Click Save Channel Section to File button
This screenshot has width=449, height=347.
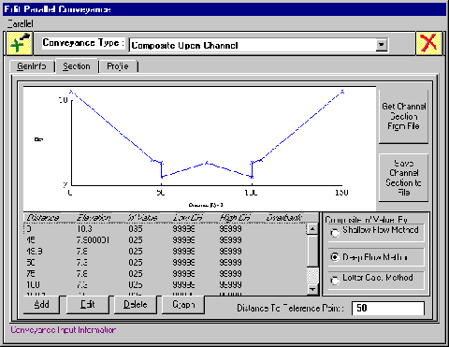(x=403, y=178)
